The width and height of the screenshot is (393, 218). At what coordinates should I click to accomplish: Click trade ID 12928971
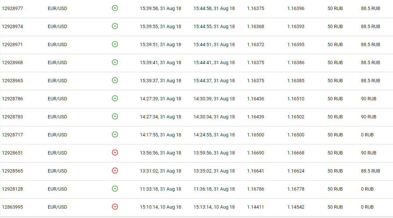pyautogui.click(x=12, y=44)
